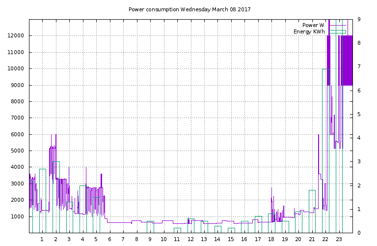The height and width of the screenshot is (246, 377).
Task: Click hour label 13 on the x-axis
Action: (x=204, y=239)
